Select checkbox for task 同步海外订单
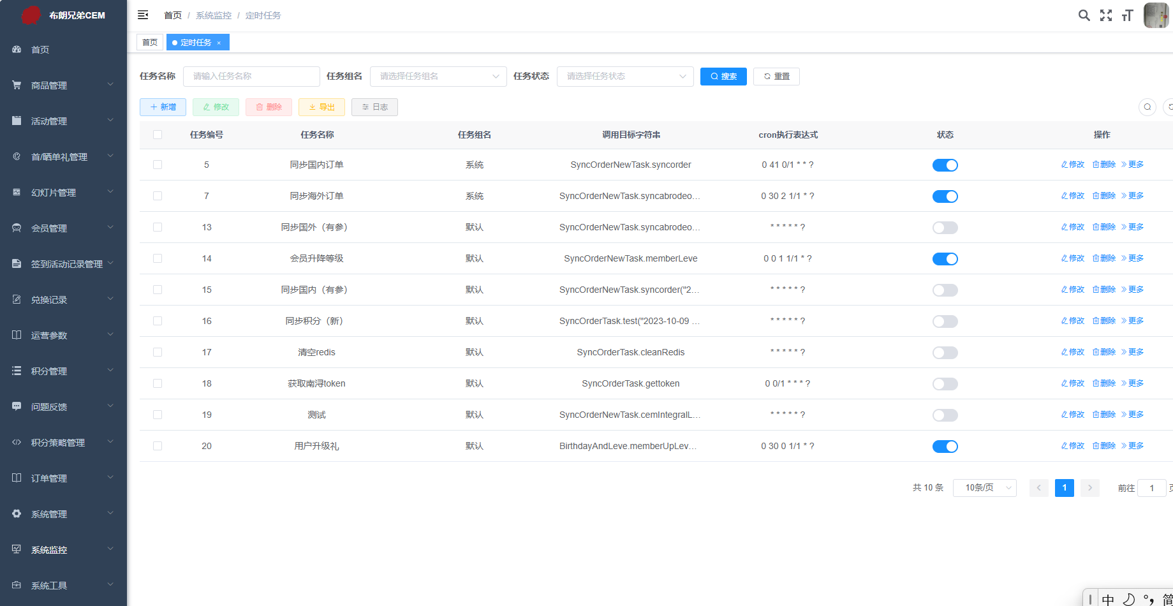1173x606 pixels. [158, 196]
